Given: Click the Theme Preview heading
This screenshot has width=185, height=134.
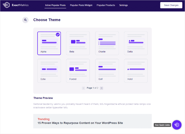Looking at the screenshot, I should 43,98.
